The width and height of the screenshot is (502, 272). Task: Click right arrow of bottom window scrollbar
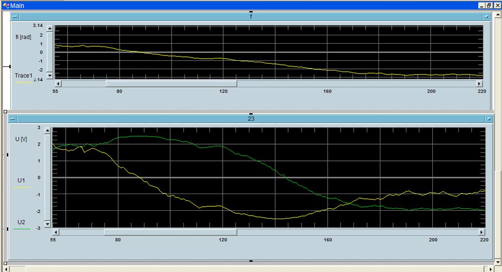[491, 269]
